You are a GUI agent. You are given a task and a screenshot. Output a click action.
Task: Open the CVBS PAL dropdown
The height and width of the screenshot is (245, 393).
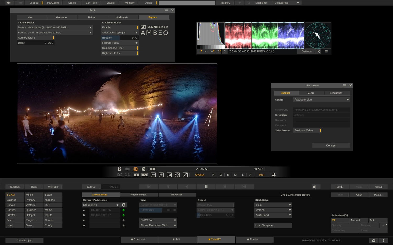tap(158, 220)
